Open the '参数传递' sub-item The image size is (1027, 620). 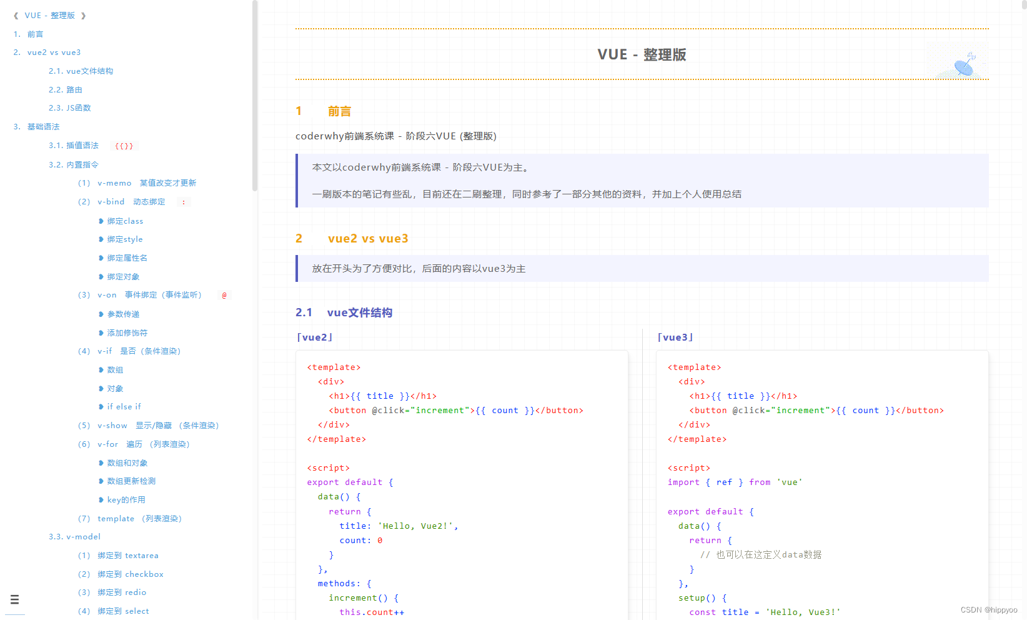point(123,314)
